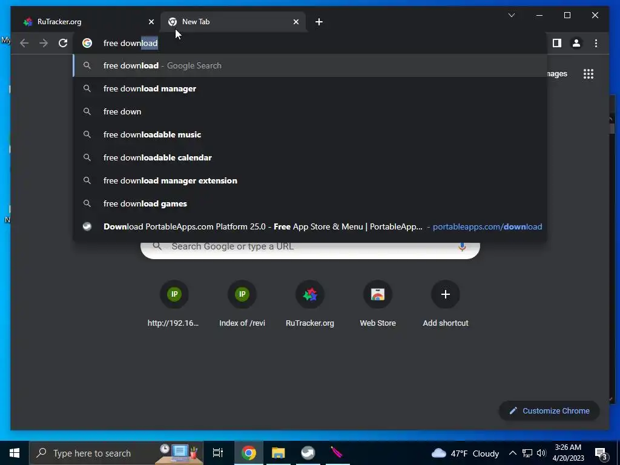
Task: Click the Google icon in the address bar
Action: [87, 43]
